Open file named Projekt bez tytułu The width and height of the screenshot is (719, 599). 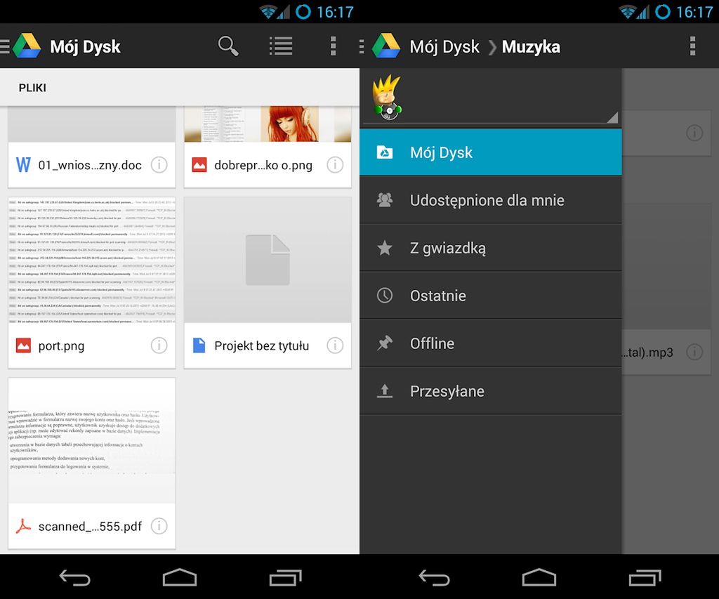tap(261, 345)
